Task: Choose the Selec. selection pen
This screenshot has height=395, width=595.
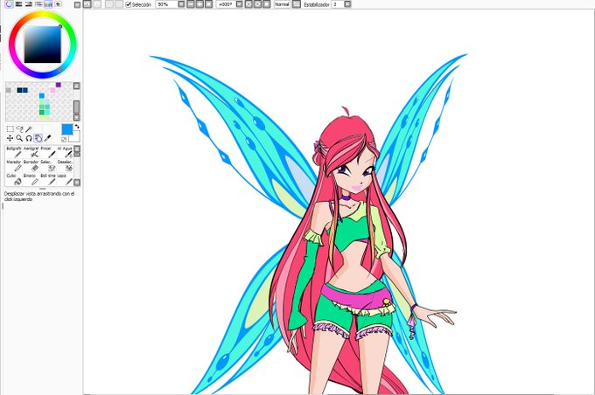Action: coord(48,166)
